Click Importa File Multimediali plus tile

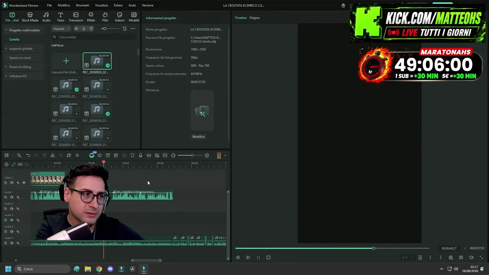[66, 61]
